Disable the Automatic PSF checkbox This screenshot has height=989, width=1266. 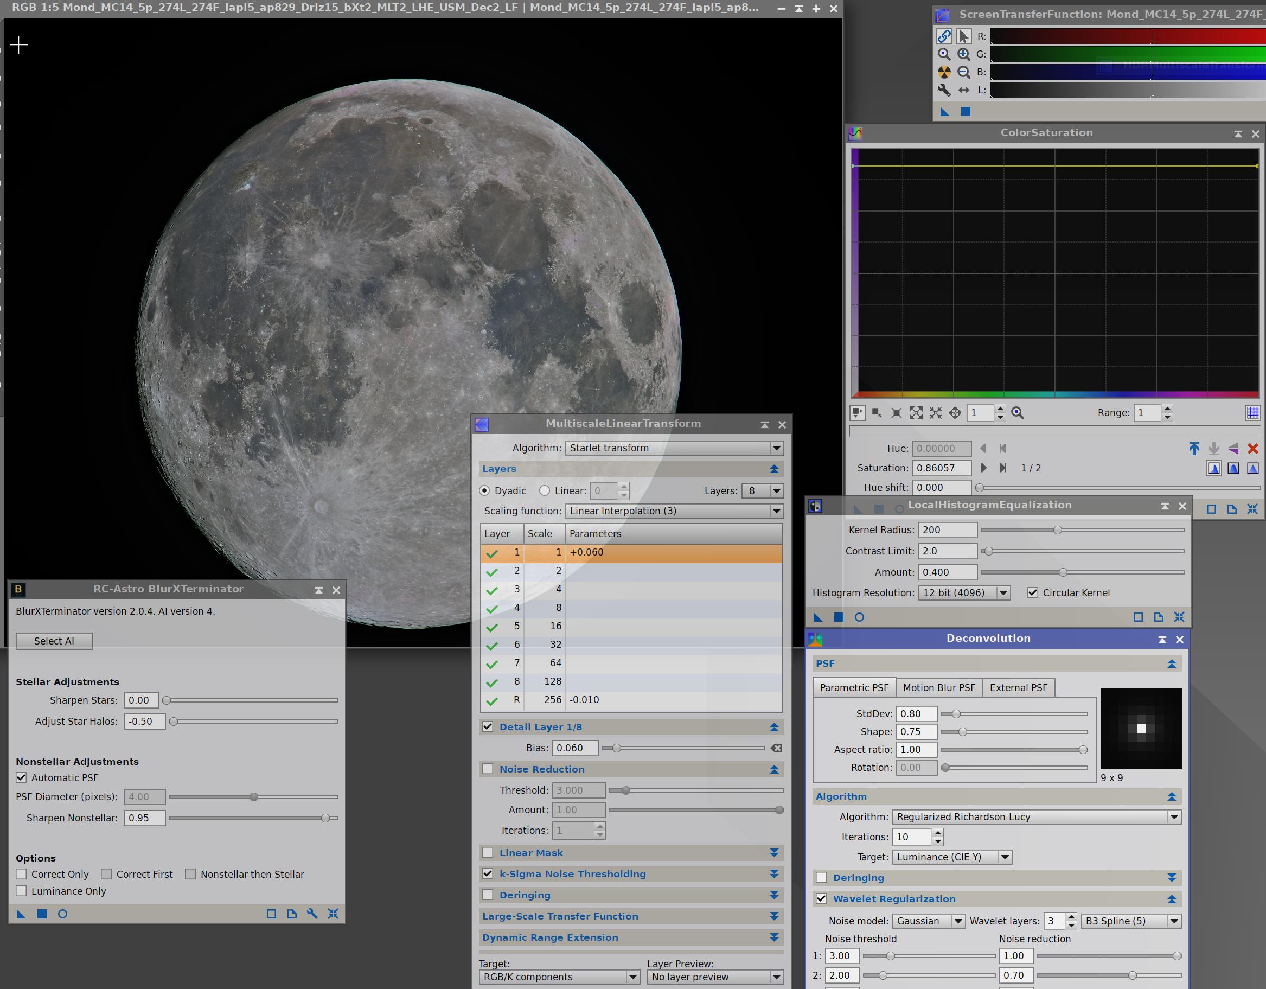(x=22, y=777)
